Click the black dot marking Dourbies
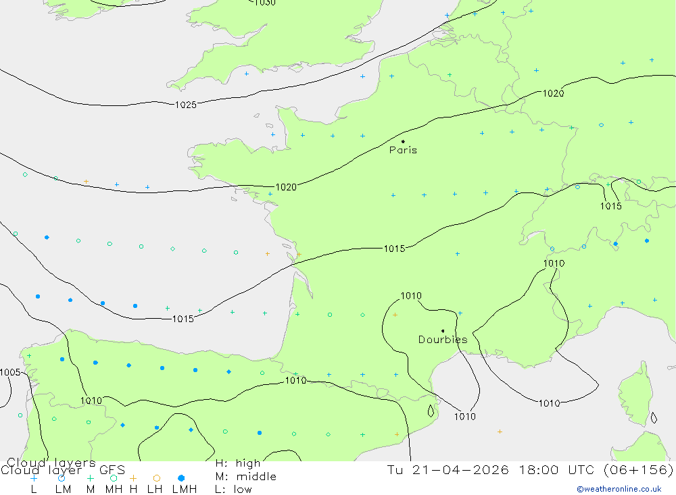 tap(443, 331)
